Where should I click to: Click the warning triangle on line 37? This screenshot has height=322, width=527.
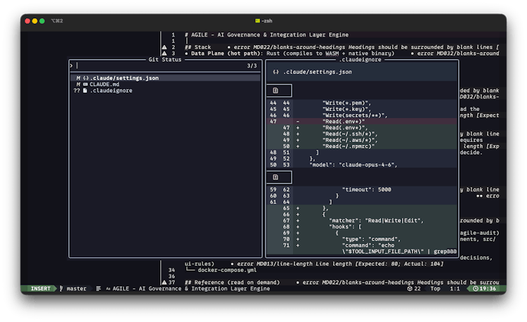pos(164,282)
